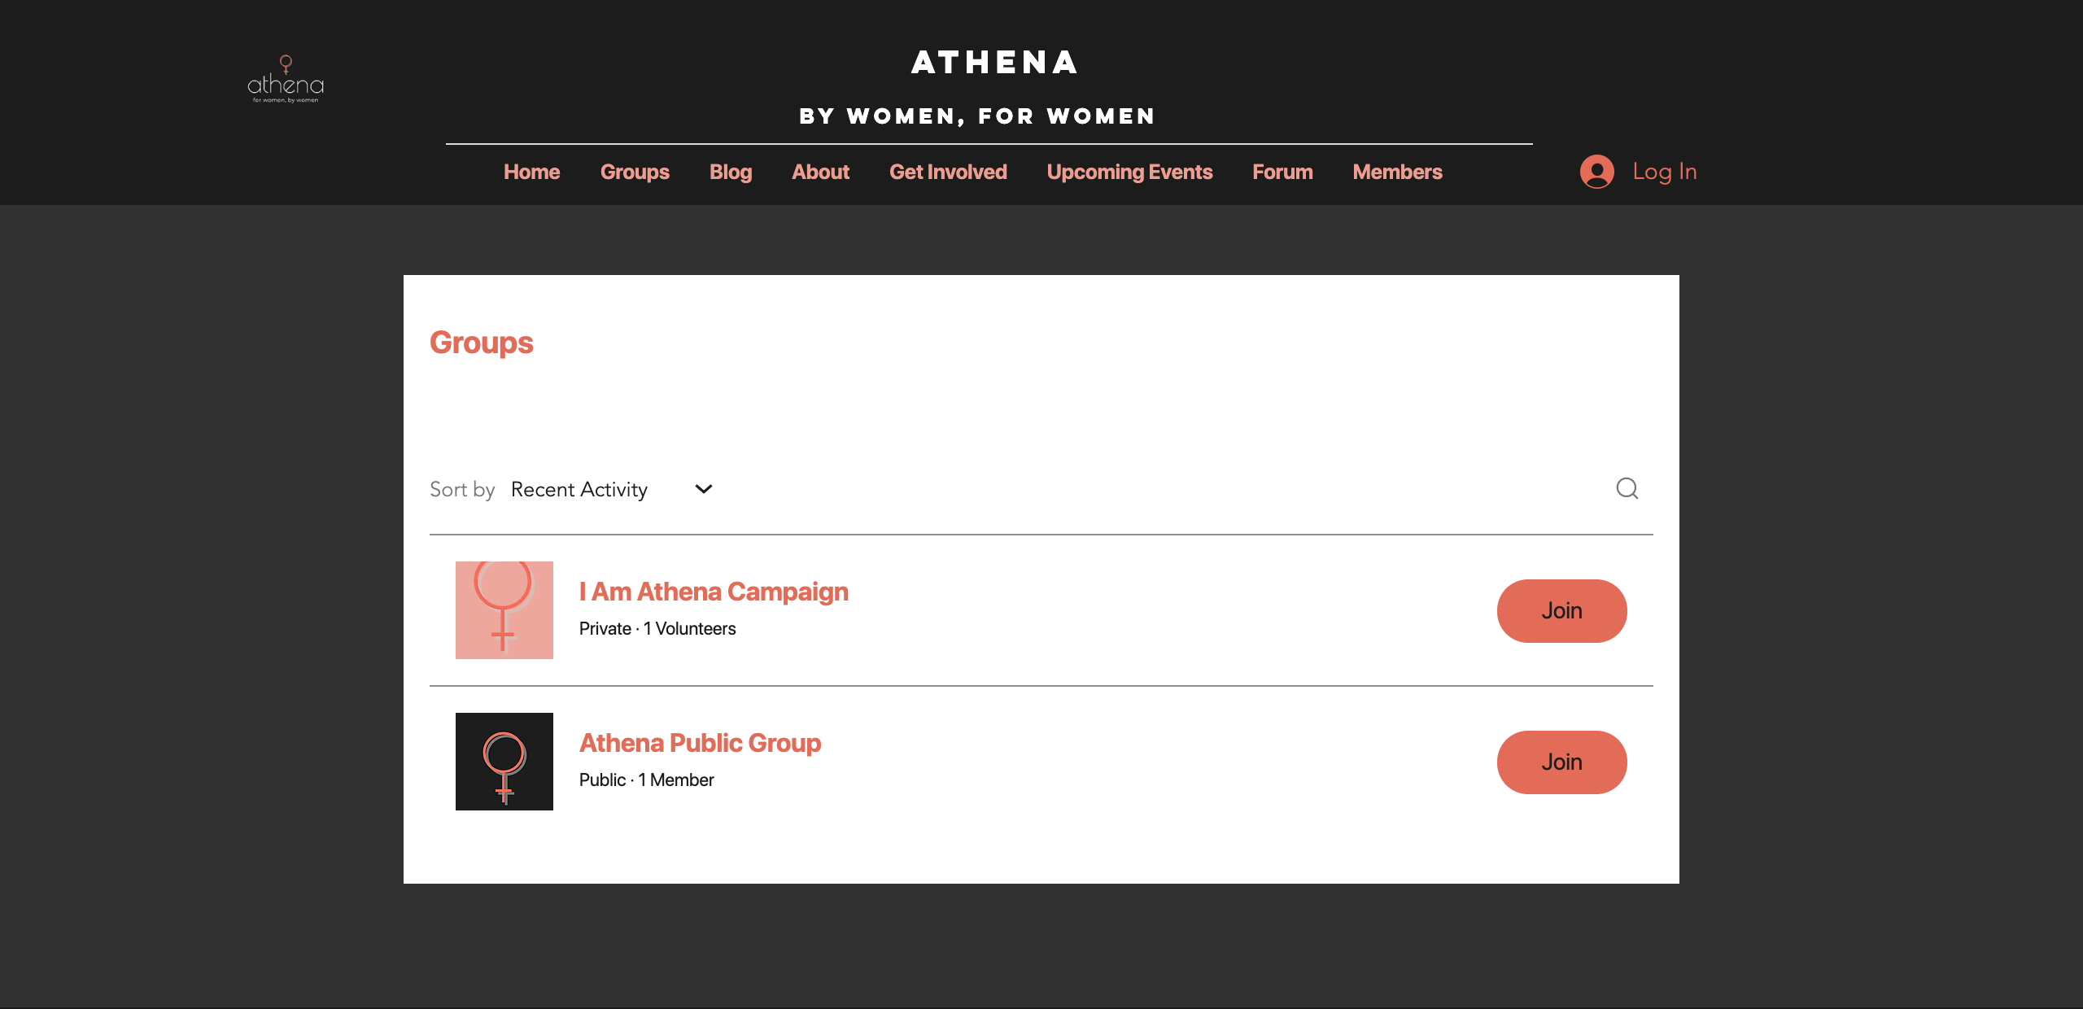The width and height of the screenshot is (2083, 1009).
Task: Open I Am Athena Campaign thumbnail
Action: click(x=504, y=610)
